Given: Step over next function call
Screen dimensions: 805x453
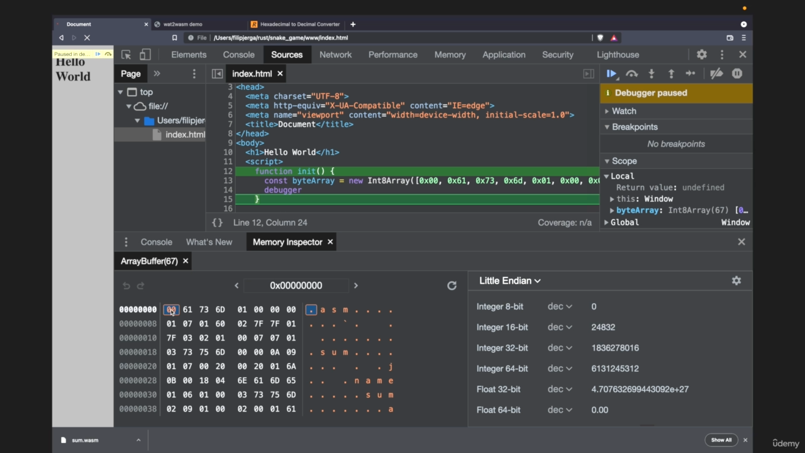Looking at the screenshot, I should pos(631,74).
